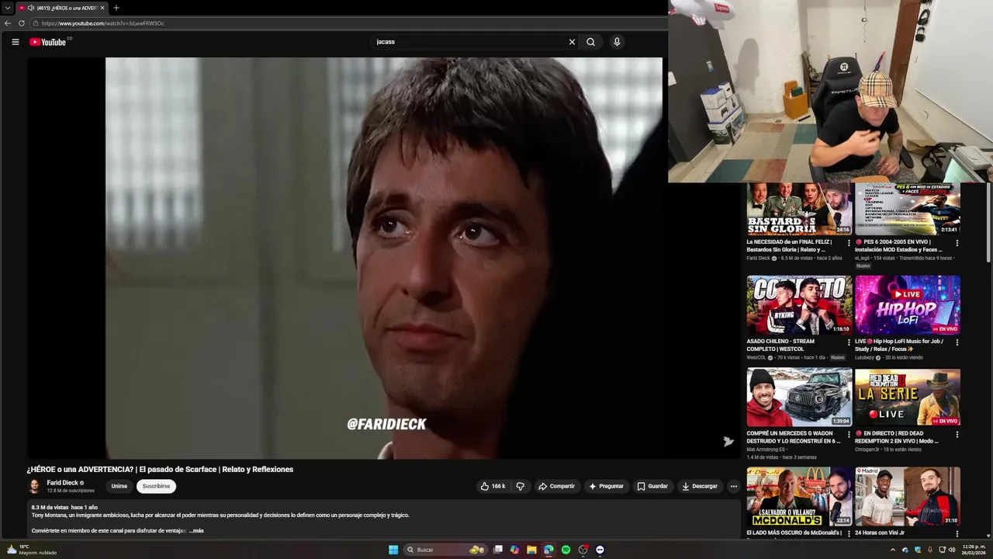Open 'ASADO CHILENO - STREAM COMPLETO' thumbnail
This screenshot has height=559, width=993.
tap(799, 304)
